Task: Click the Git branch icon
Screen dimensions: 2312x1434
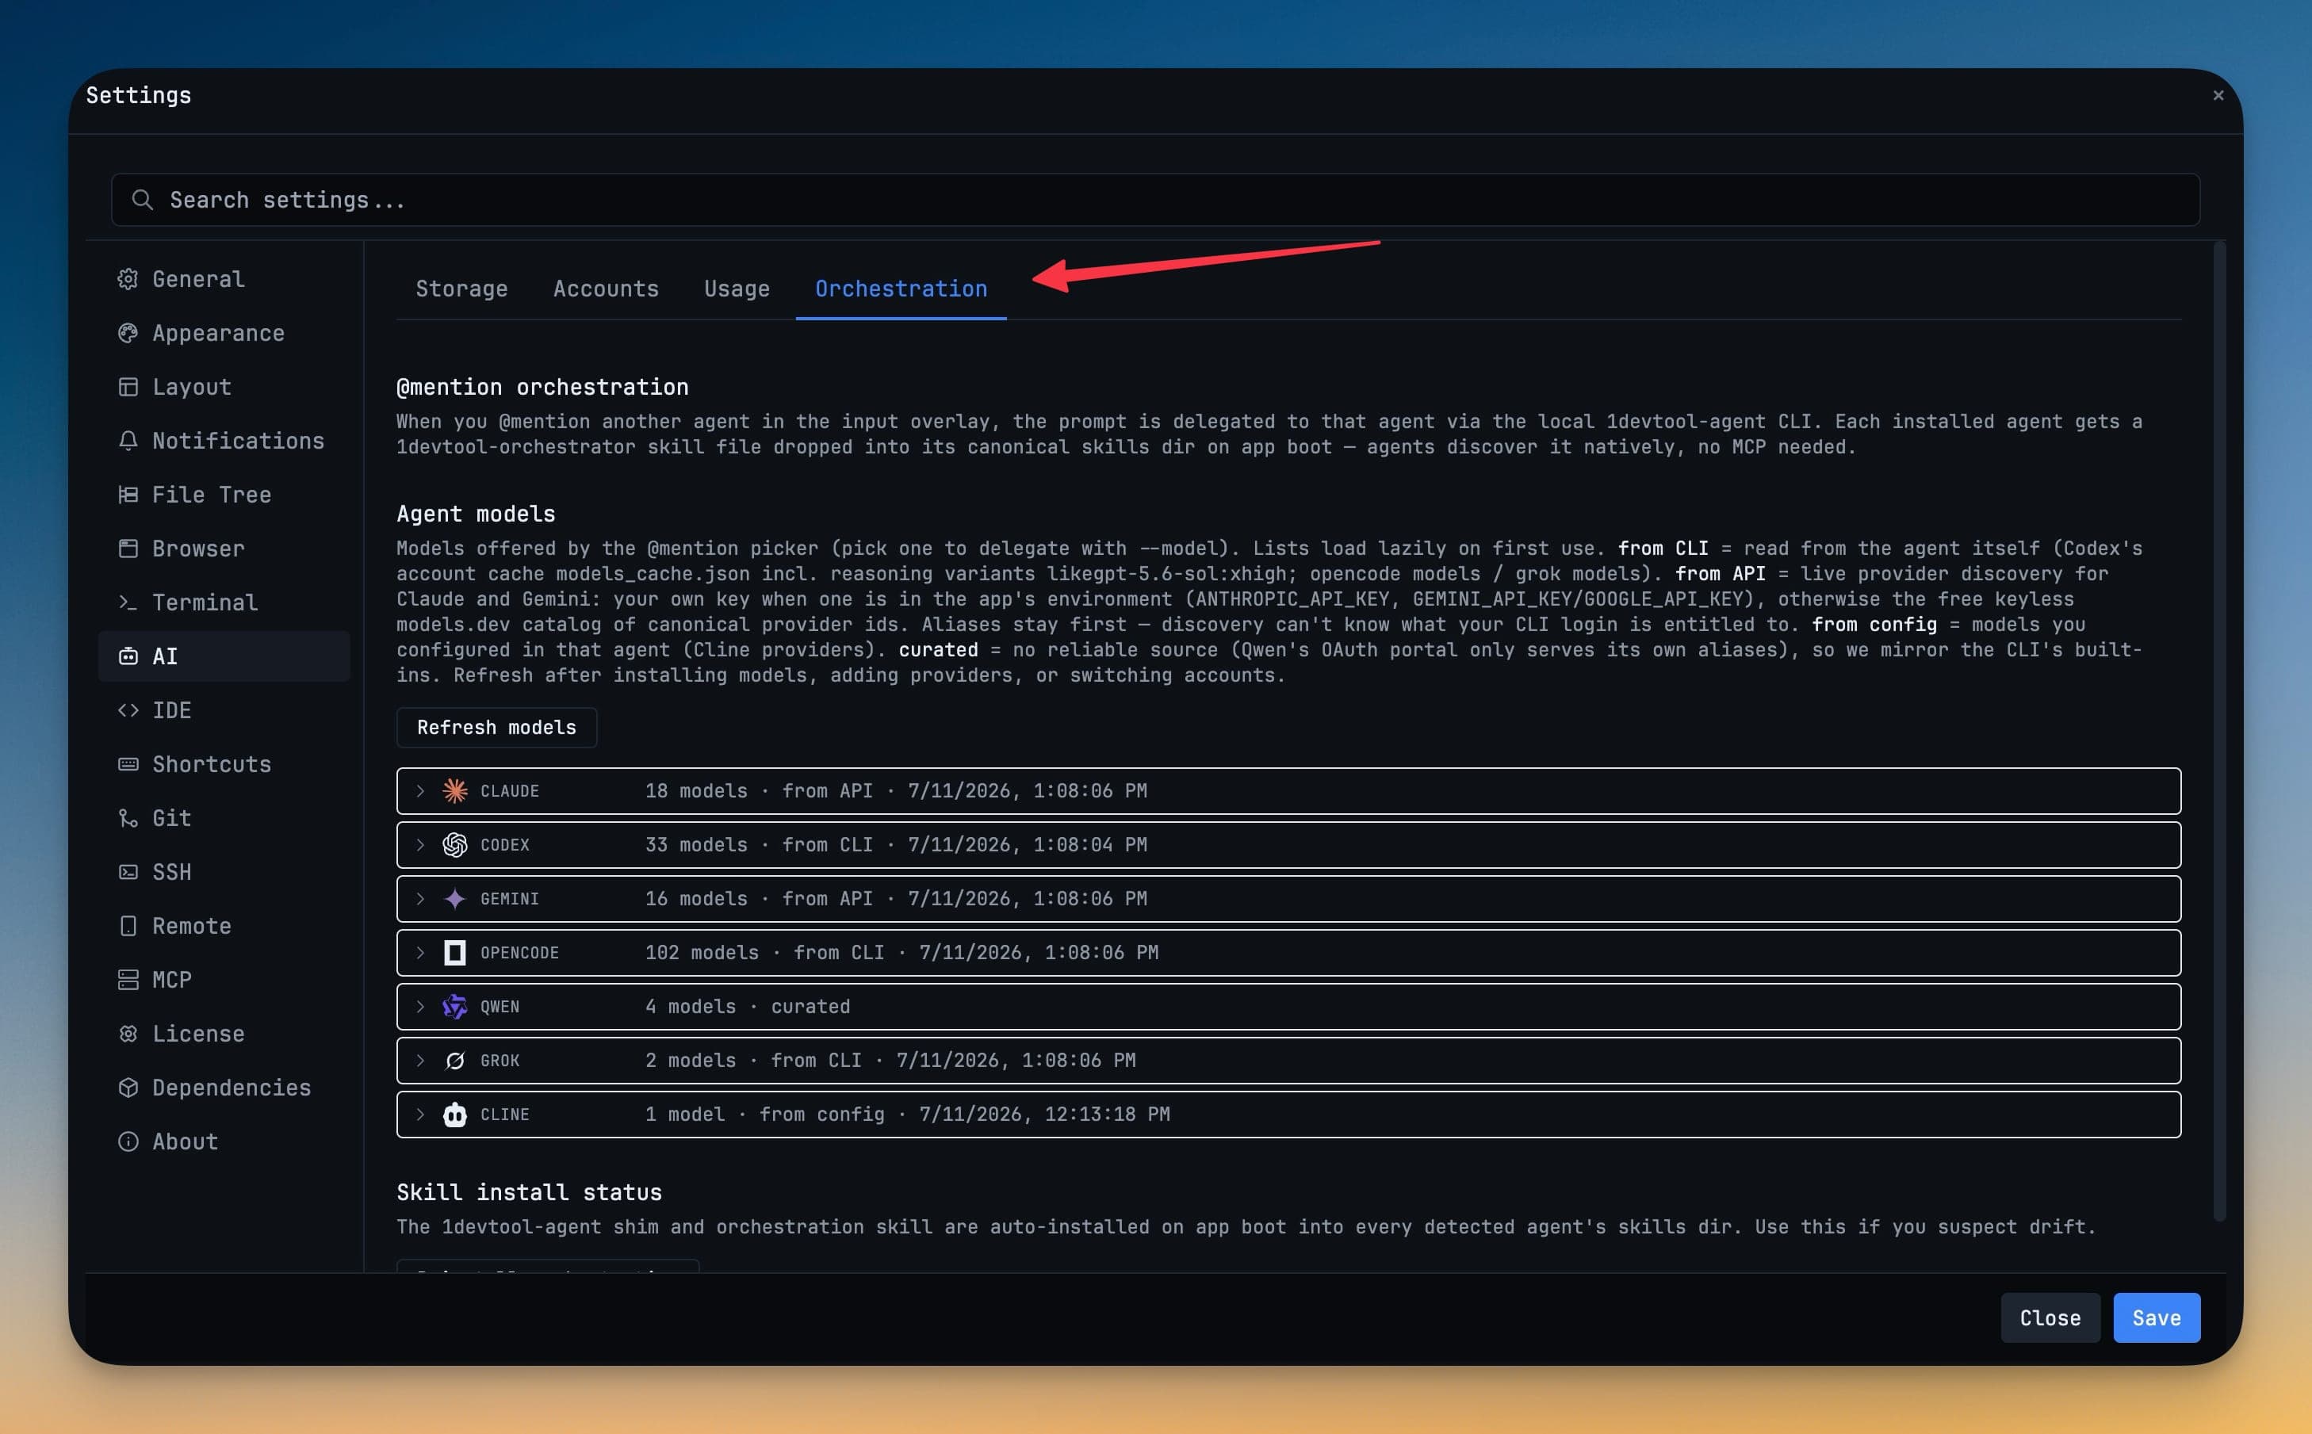Action: (128, 817)
